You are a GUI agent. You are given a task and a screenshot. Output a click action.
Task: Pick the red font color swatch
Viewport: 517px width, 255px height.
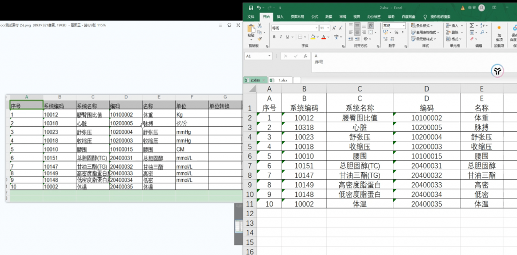point(324,37)
